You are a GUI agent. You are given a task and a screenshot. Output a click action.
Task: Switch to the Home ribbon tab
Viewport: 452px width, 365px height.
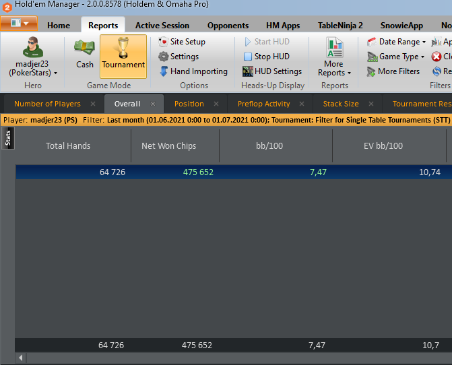(59, 26)
